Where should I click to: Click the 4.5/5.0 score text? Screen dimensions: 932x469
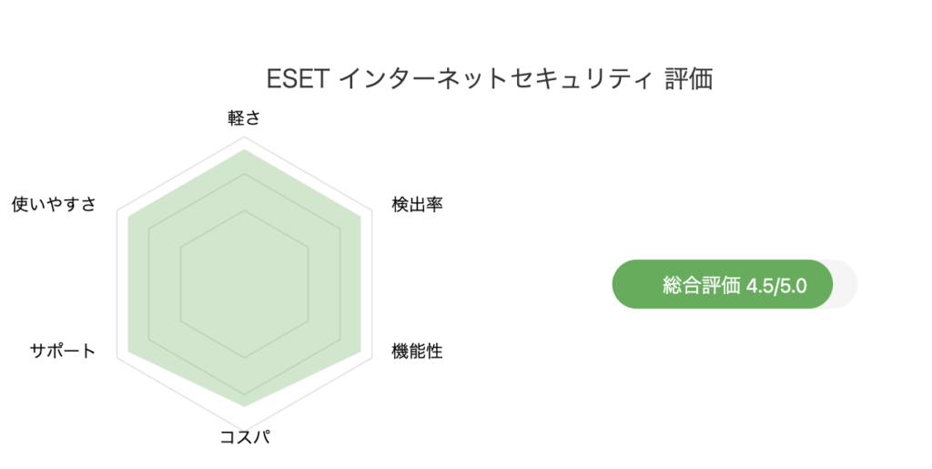click(x=776, y=286)
